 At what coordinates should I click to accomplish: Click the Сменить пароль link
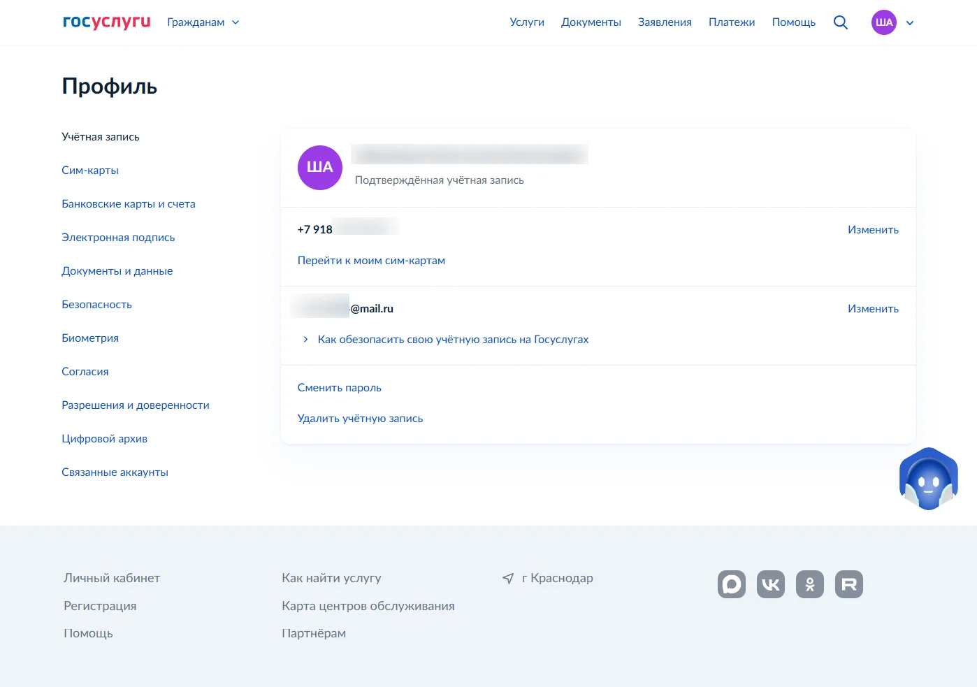tap(340, 388)
